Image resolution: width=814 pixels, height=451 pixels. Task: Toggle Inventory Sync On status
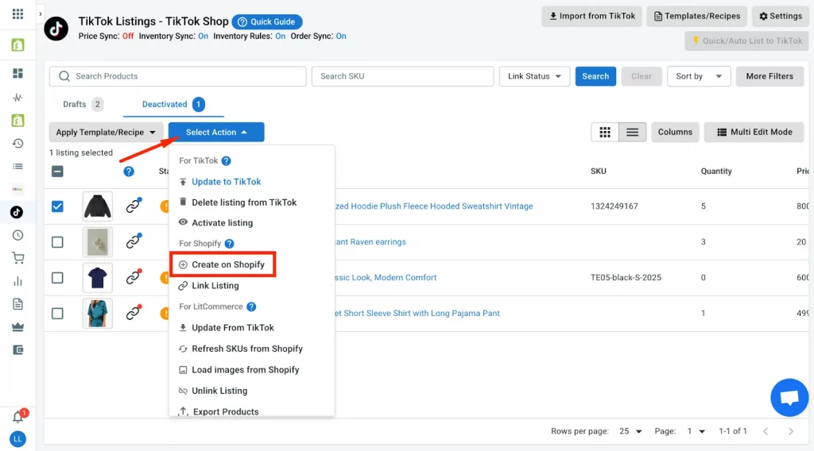(203, 37)
